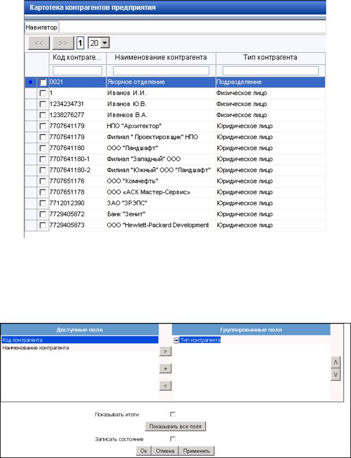Sort by Наименование контрагента column header
The height and width of the screenshot is (458, 351).
(161, 57)
